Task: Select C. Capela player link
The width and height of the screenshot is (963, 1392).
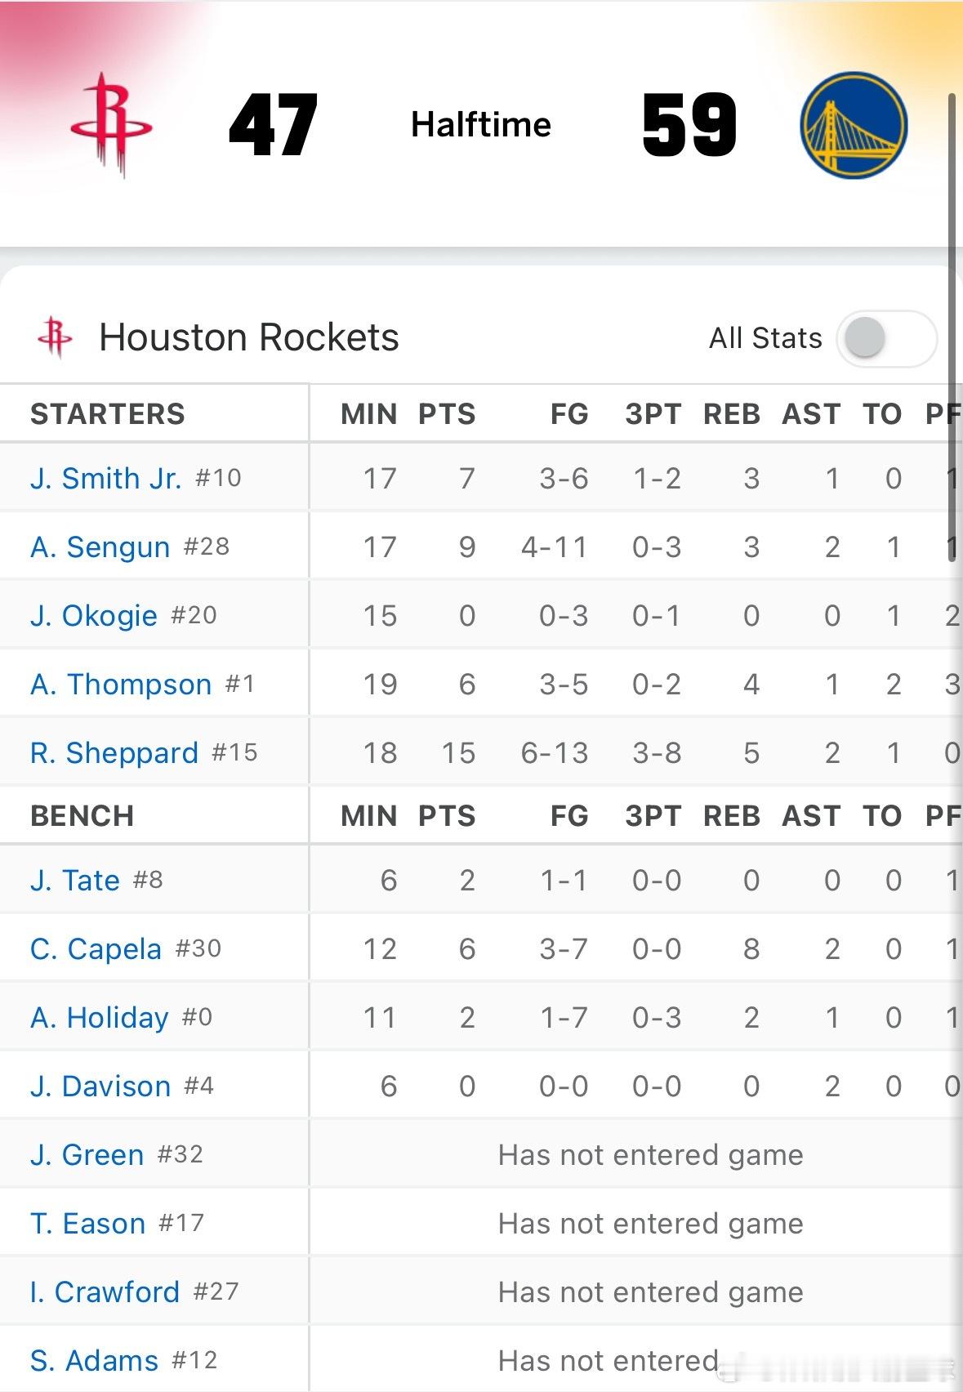Action: tap(96, 949)
